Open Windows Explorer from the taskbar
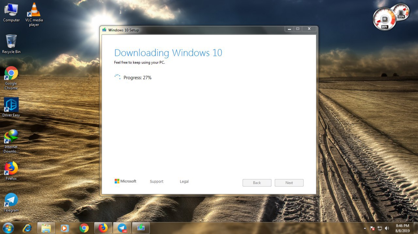Screen dimensions: 418x234 pos(46,228)
